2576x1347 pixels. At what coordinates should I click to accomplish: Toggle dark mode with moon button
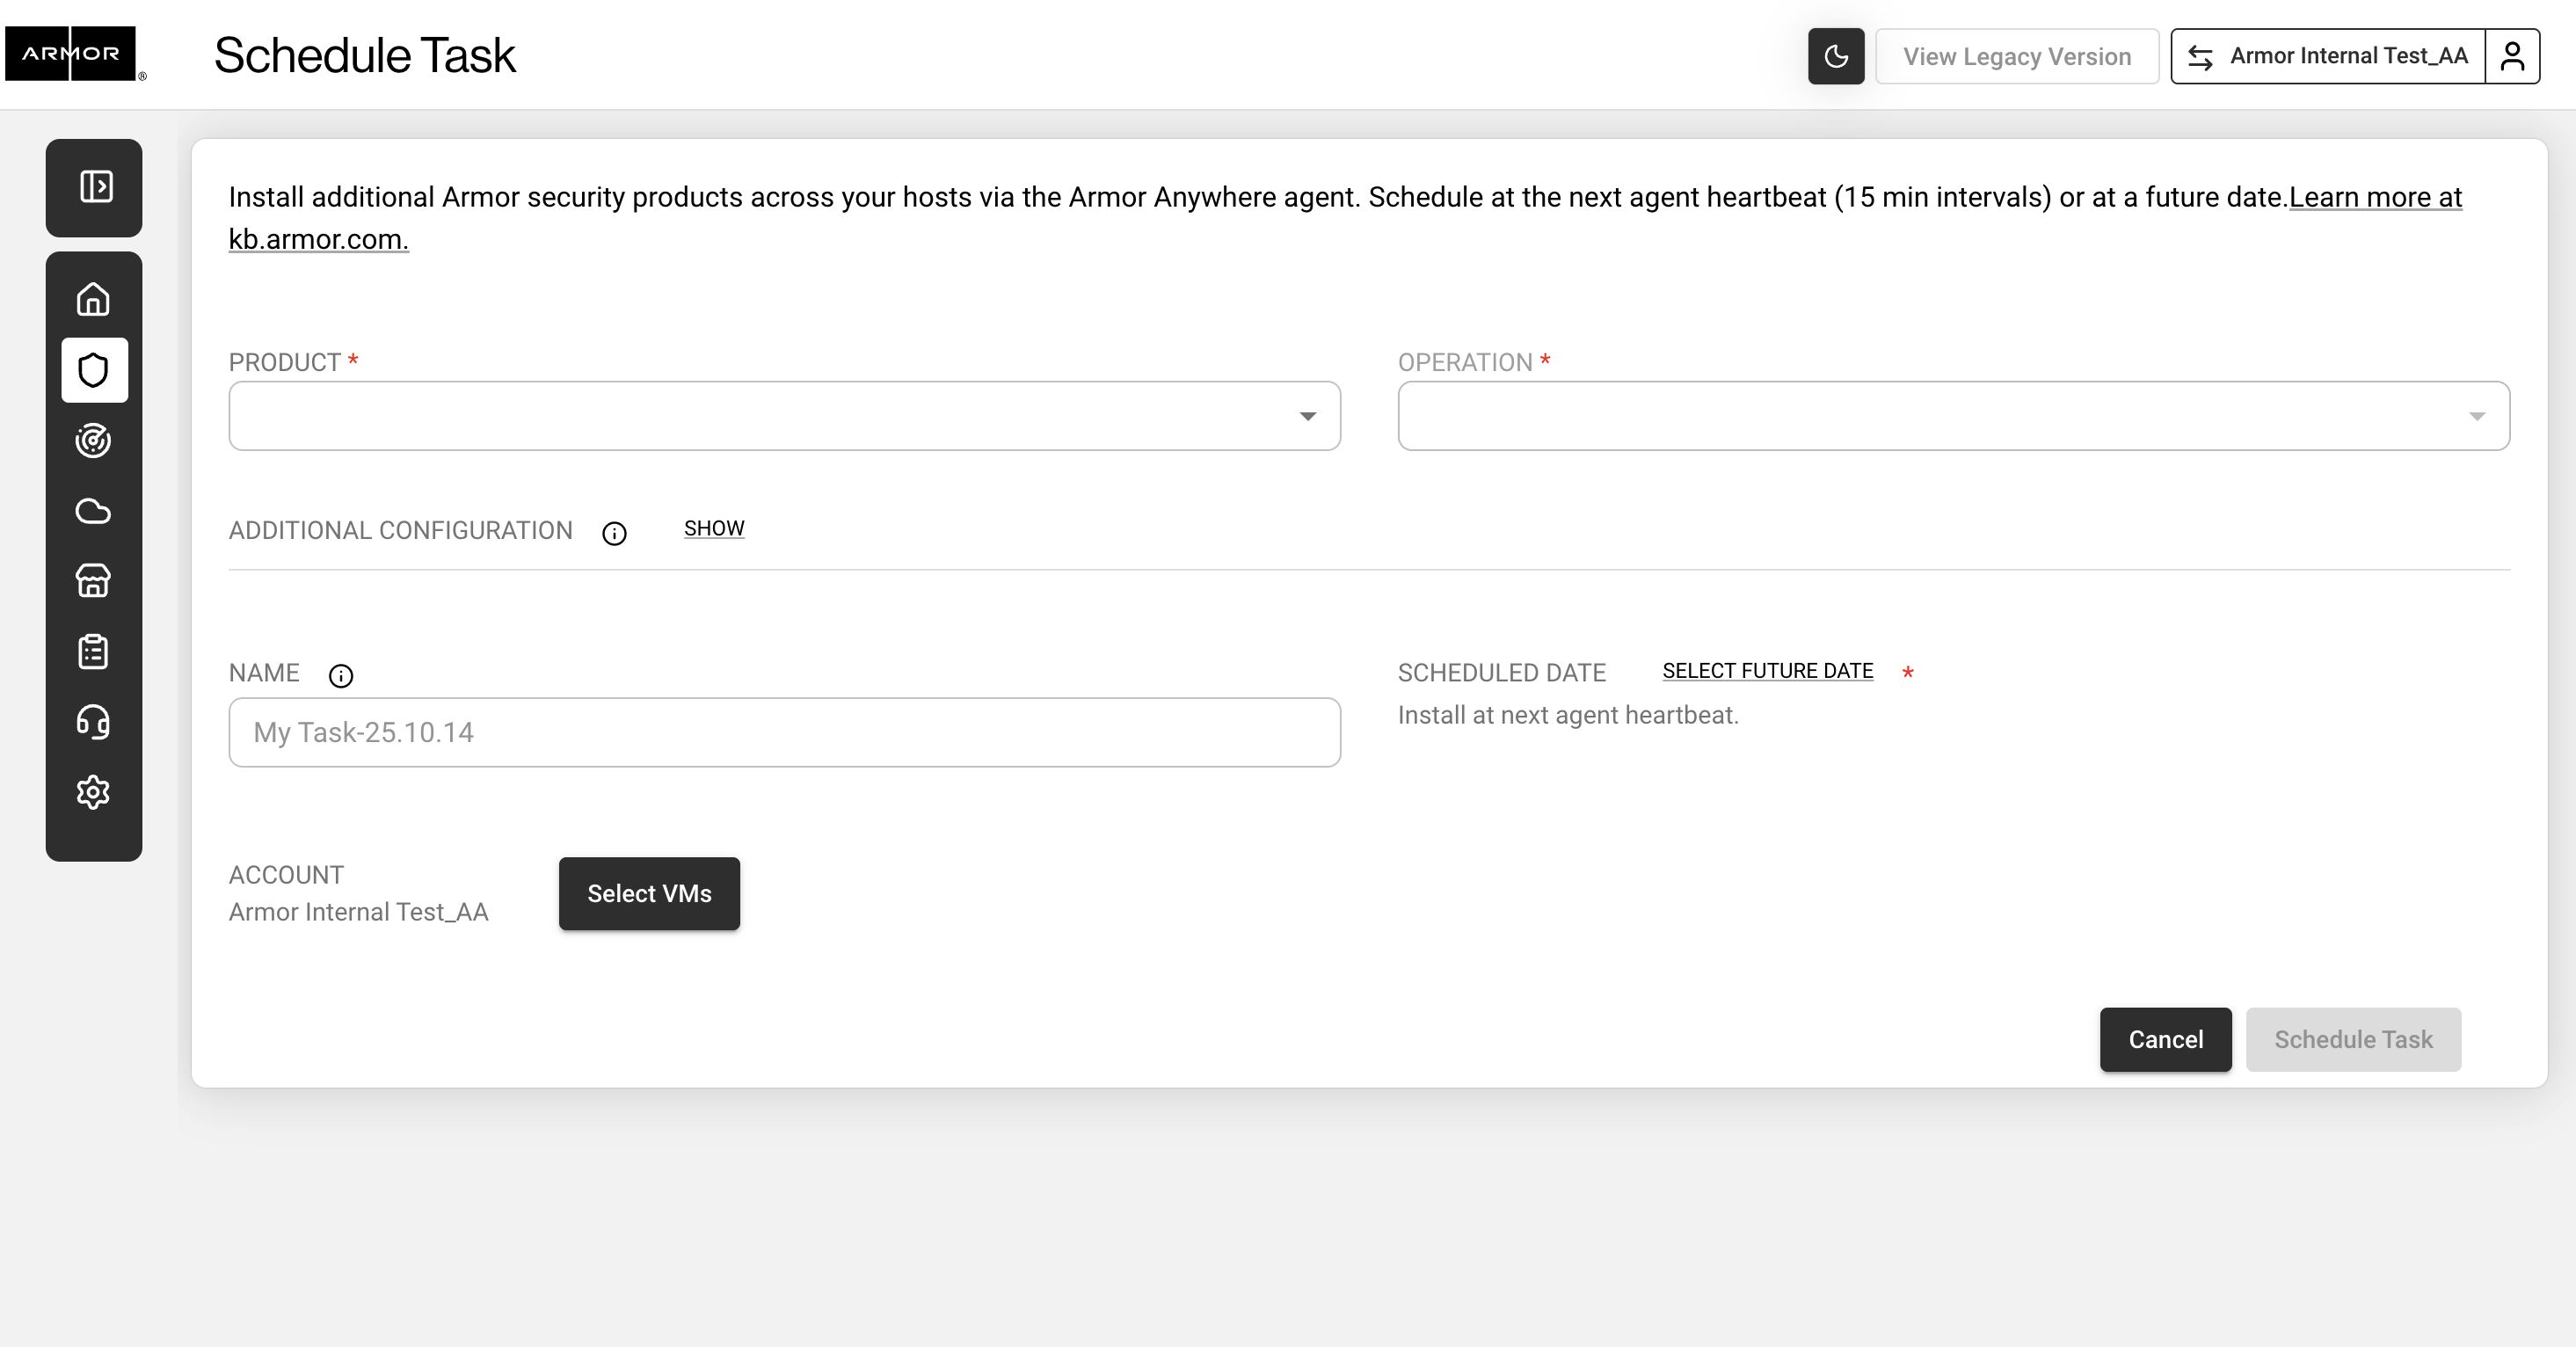coord(1835,56)
